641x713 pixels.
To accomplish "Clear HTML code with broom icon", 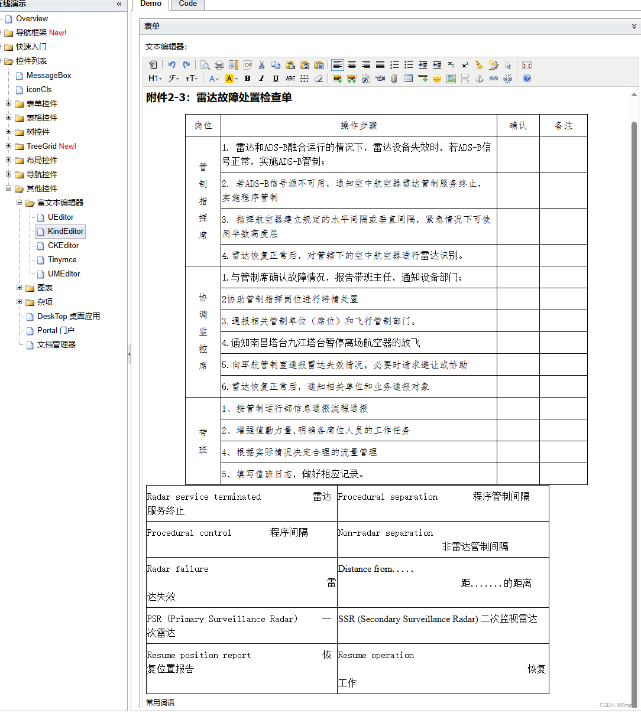I will click(x=480, y=65).
